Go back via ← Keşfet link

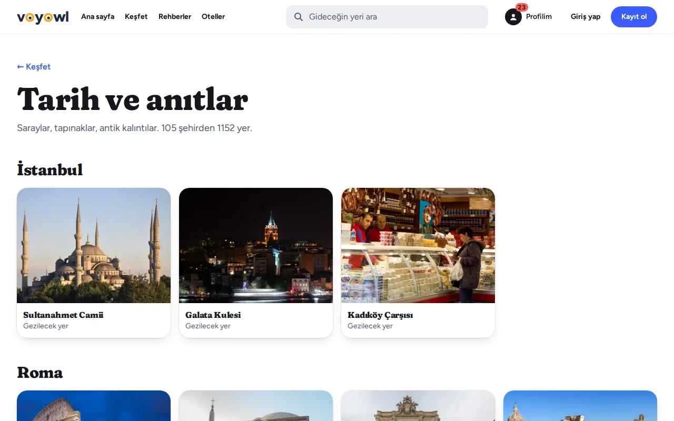(34, 67)
